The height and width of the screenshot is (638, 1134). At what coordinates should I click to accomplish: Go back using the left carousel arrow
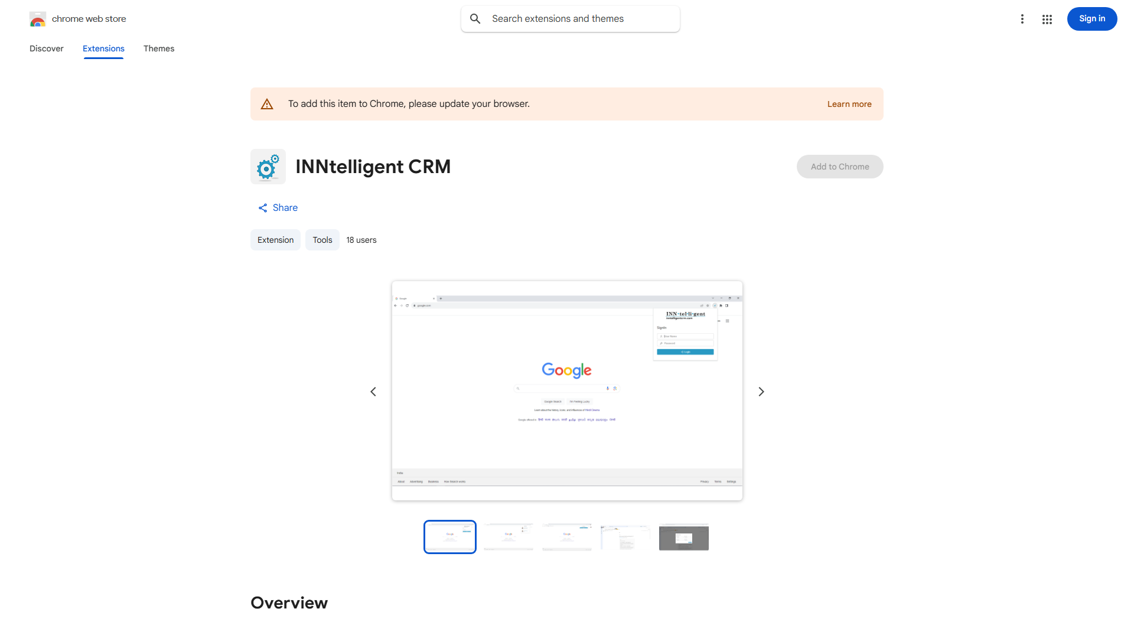(373, 391)
